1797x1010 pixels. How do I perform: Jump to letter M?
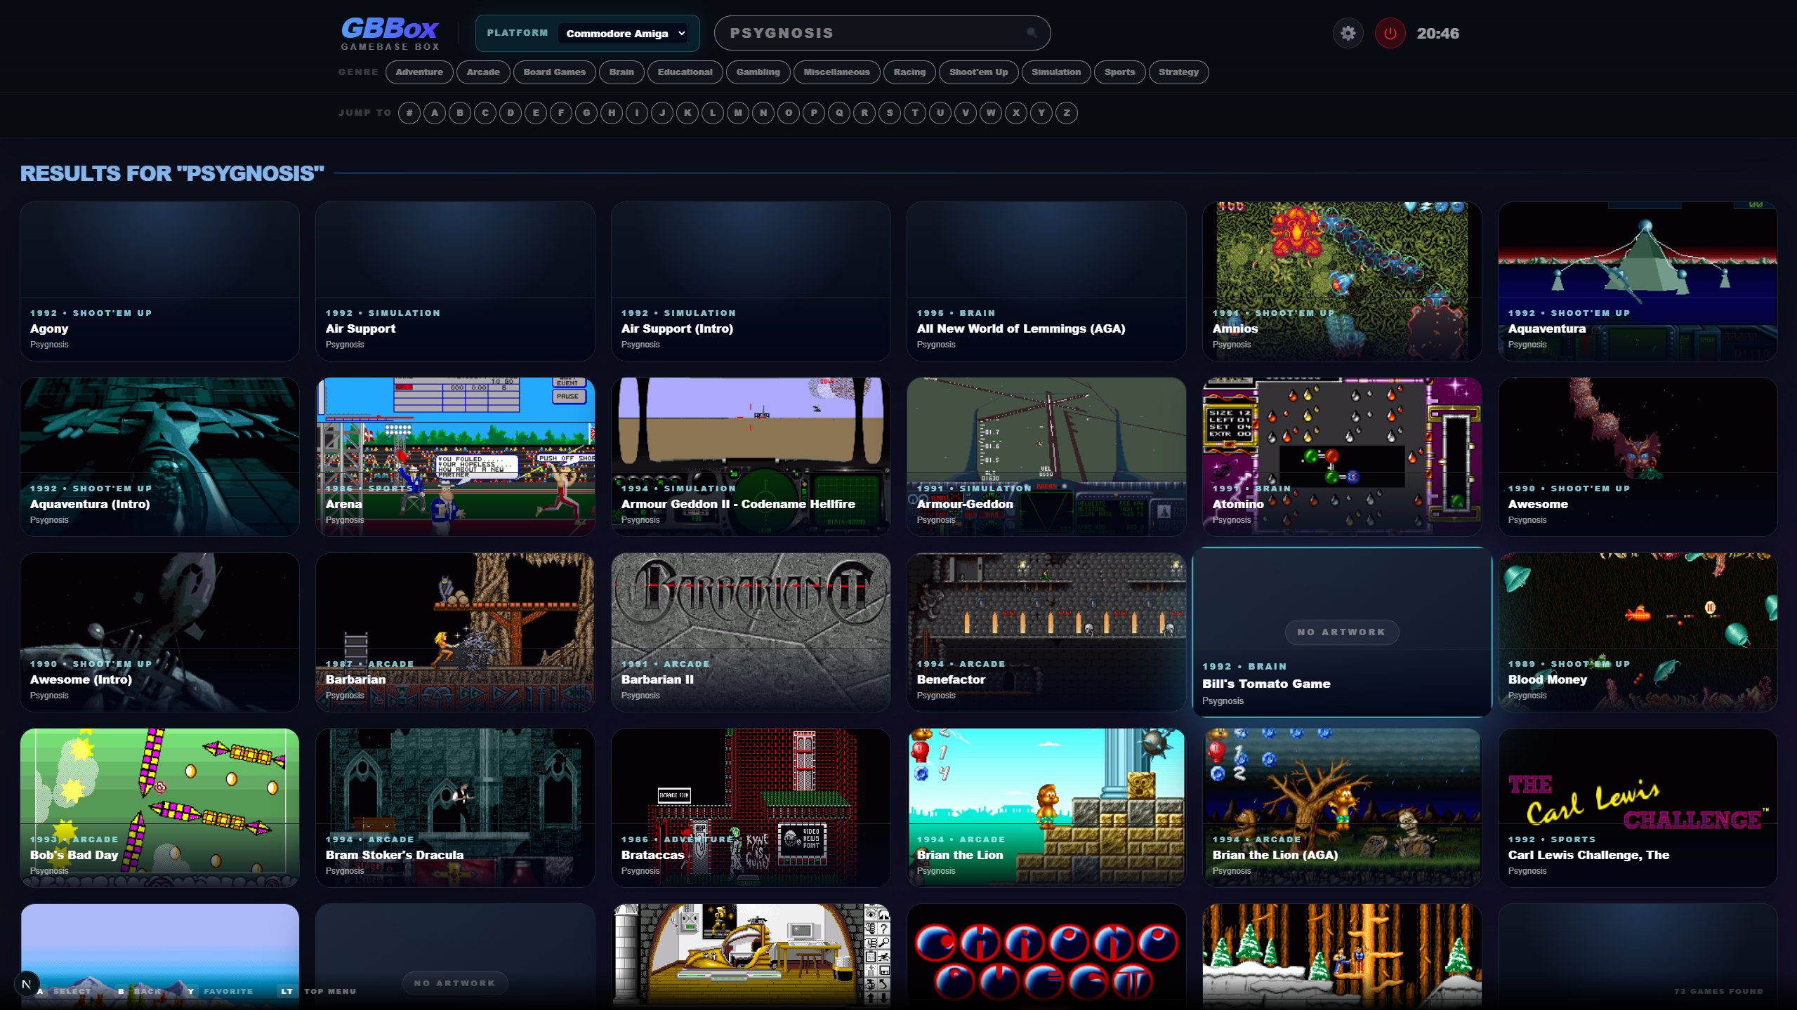[x=738, y=113]
